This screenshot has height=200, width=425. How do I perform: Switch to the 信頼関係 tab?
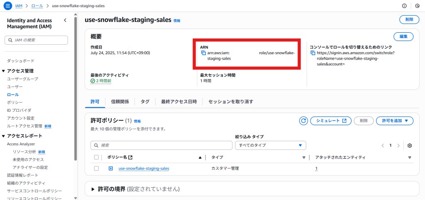(x=120, y=101)
